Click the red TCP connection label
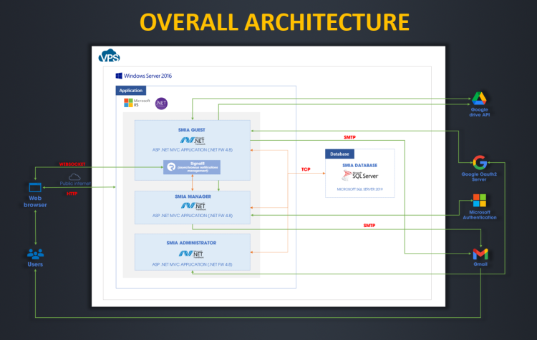Viewport: 537px width, 340px height. [306, 170]
